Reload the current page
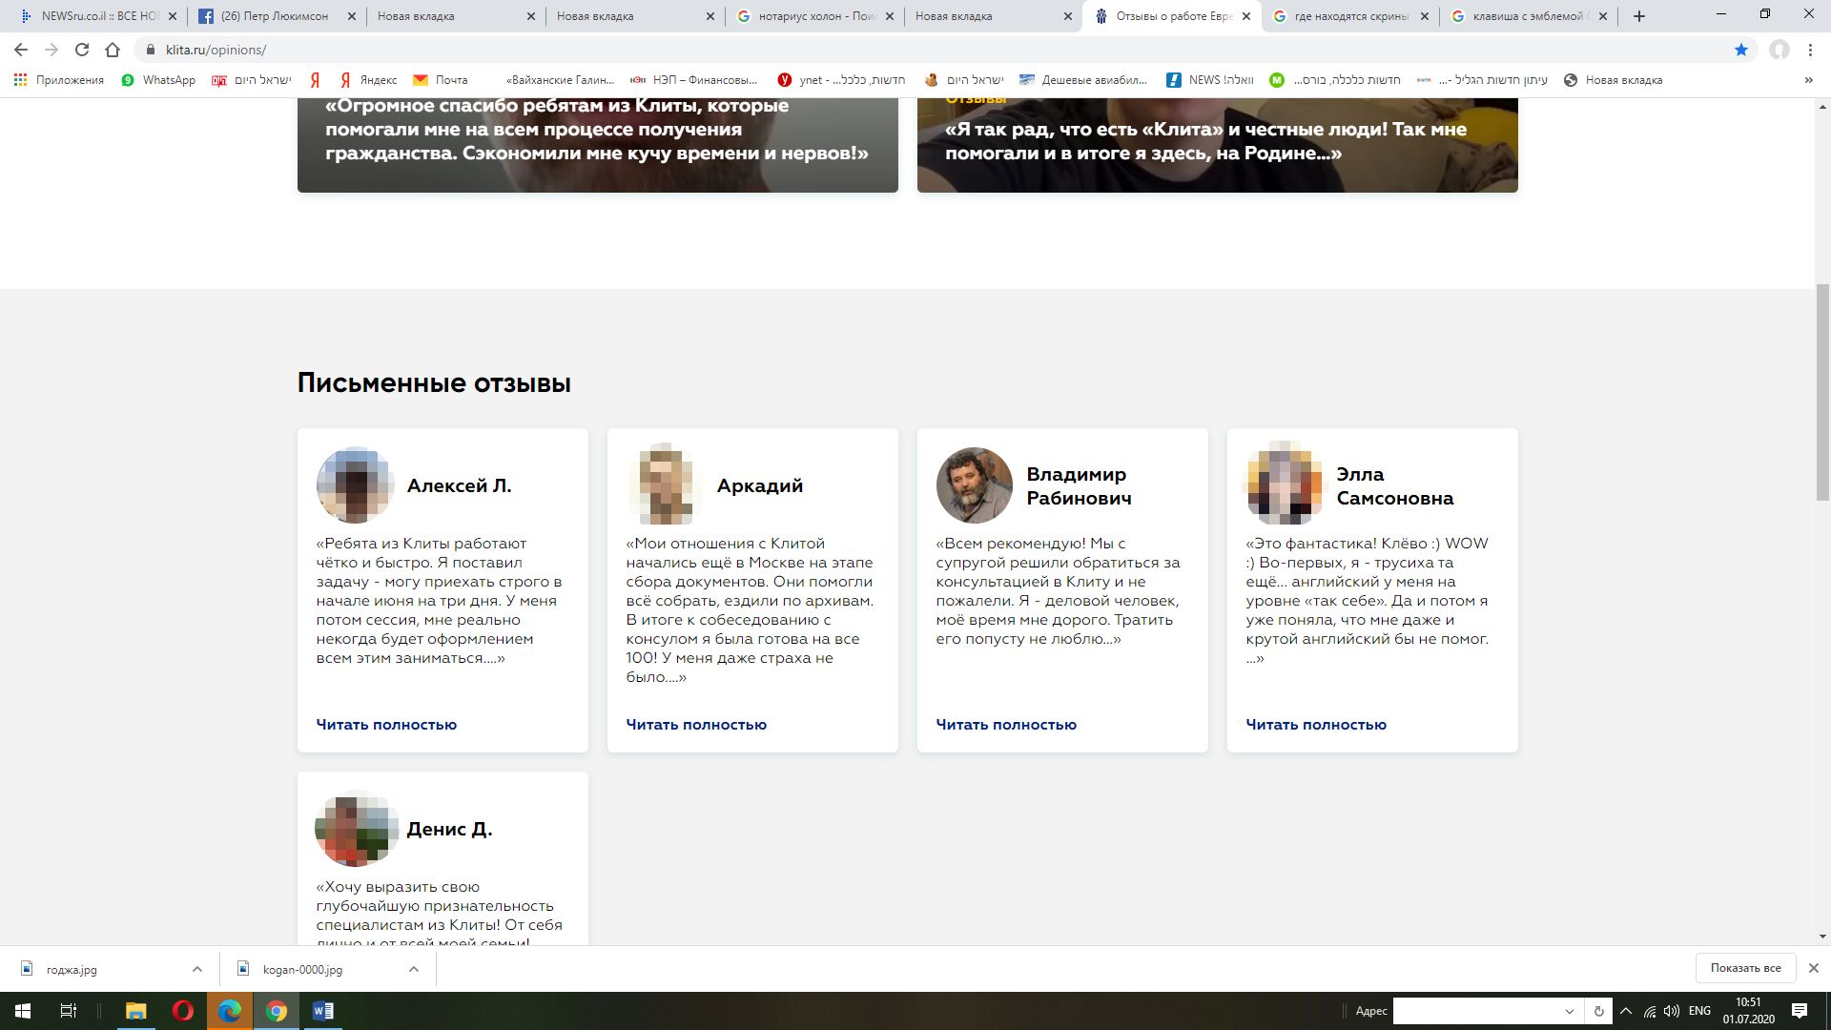This screenshot has height=1030, width=1831. point(82,50)
